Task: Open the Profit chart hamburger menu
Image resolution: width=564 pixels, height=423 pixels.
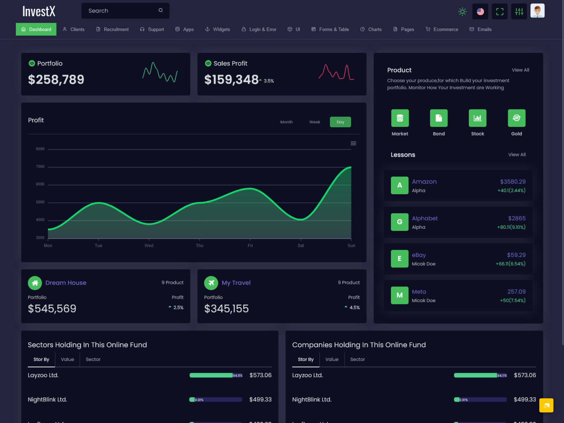Action: coord(353,143)
